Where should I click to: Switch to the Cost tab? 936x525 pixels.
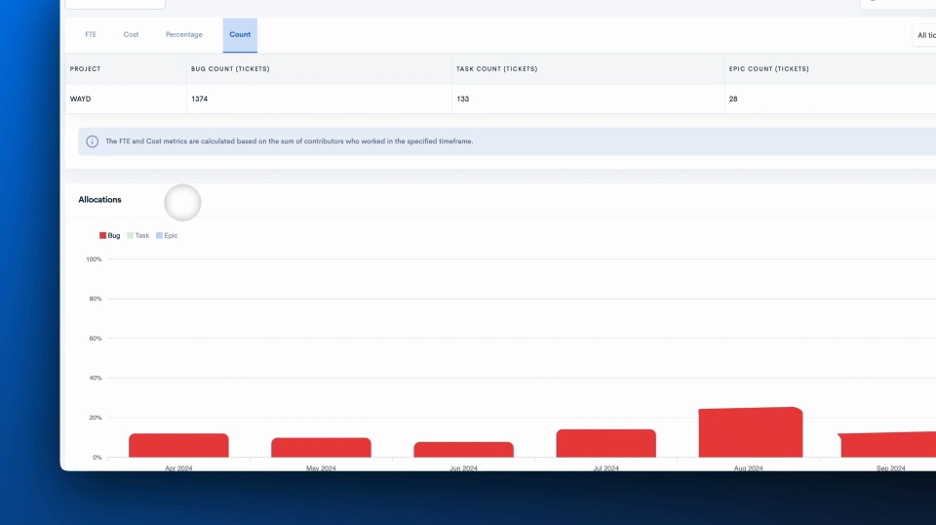coord(131,34)
